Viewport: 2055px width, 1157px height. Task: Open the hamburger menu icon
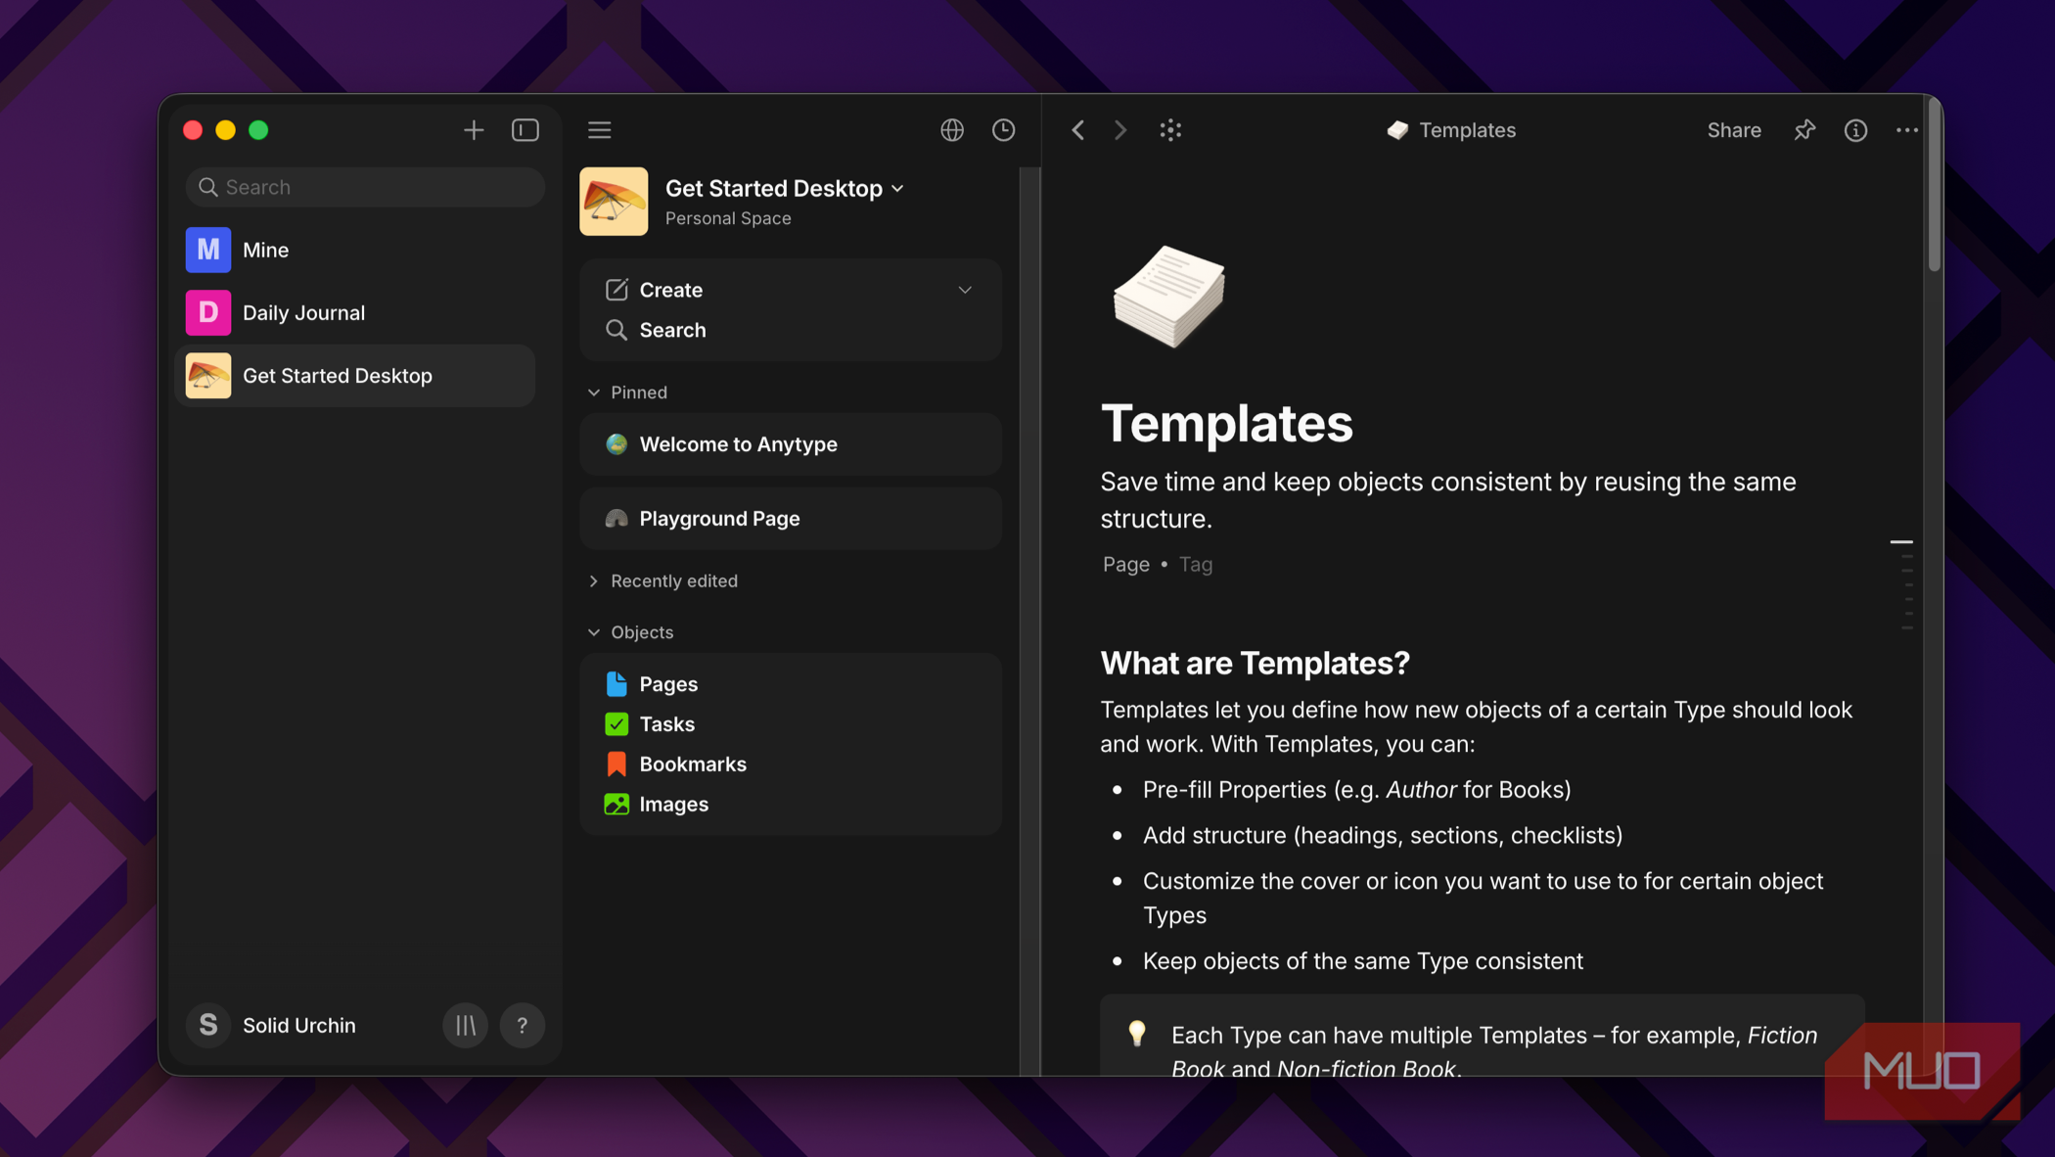(600, 130)
